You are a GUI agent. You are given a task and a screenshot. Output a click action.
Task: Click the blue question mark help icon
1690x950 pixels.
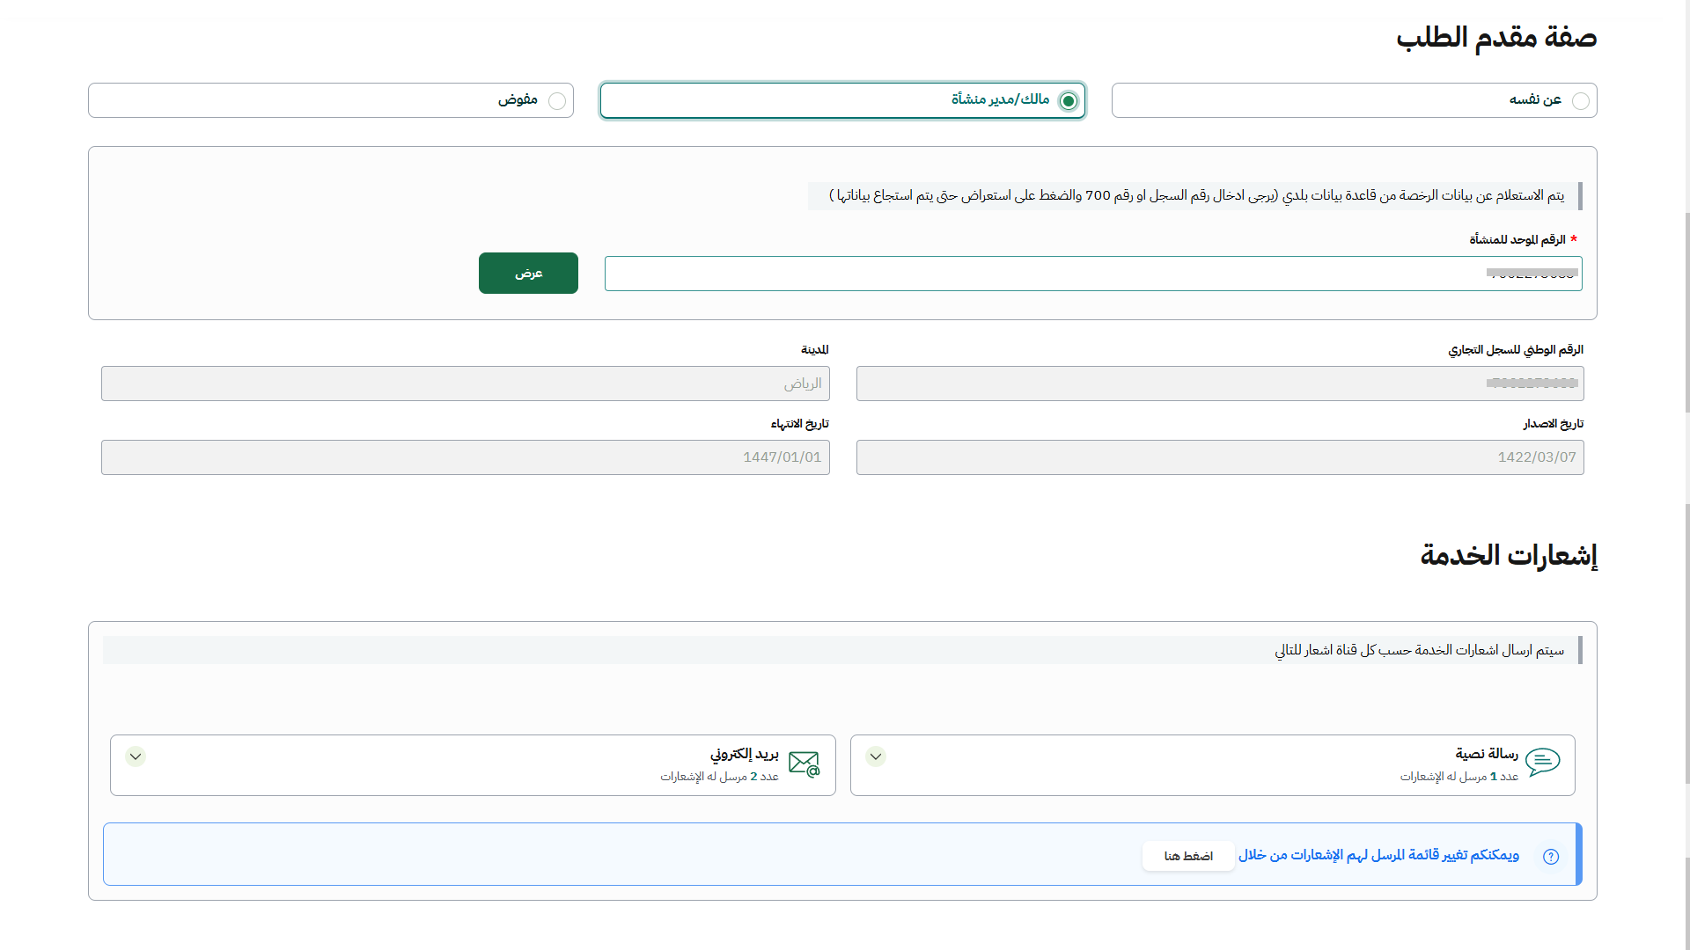pos(1551,856)
